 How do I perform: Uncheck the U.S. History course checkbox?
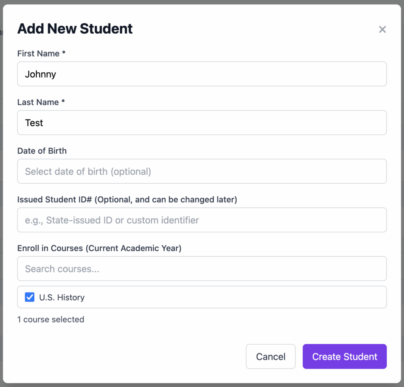tap(30, 297)
